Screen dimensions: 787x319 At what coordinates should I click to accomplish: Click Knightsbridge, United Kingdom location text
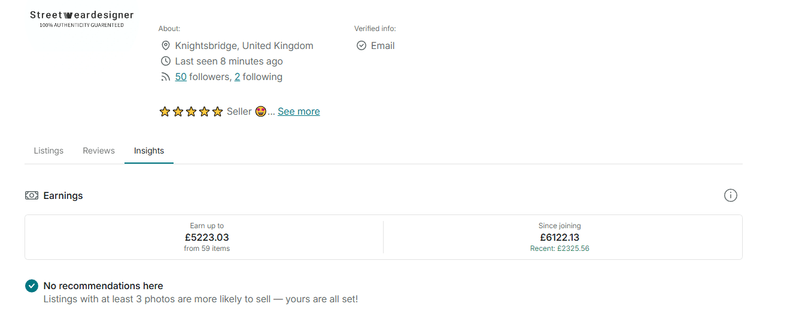tap(244, 45)
